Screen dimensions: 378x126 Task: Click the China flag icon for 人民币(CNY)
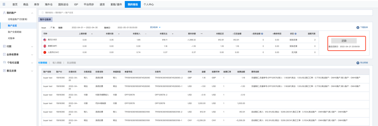[x=45, y=52]
